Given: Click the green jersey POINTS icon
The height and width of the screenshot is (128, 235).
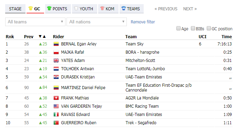Looking at the screenshot, I should point(49,8).
